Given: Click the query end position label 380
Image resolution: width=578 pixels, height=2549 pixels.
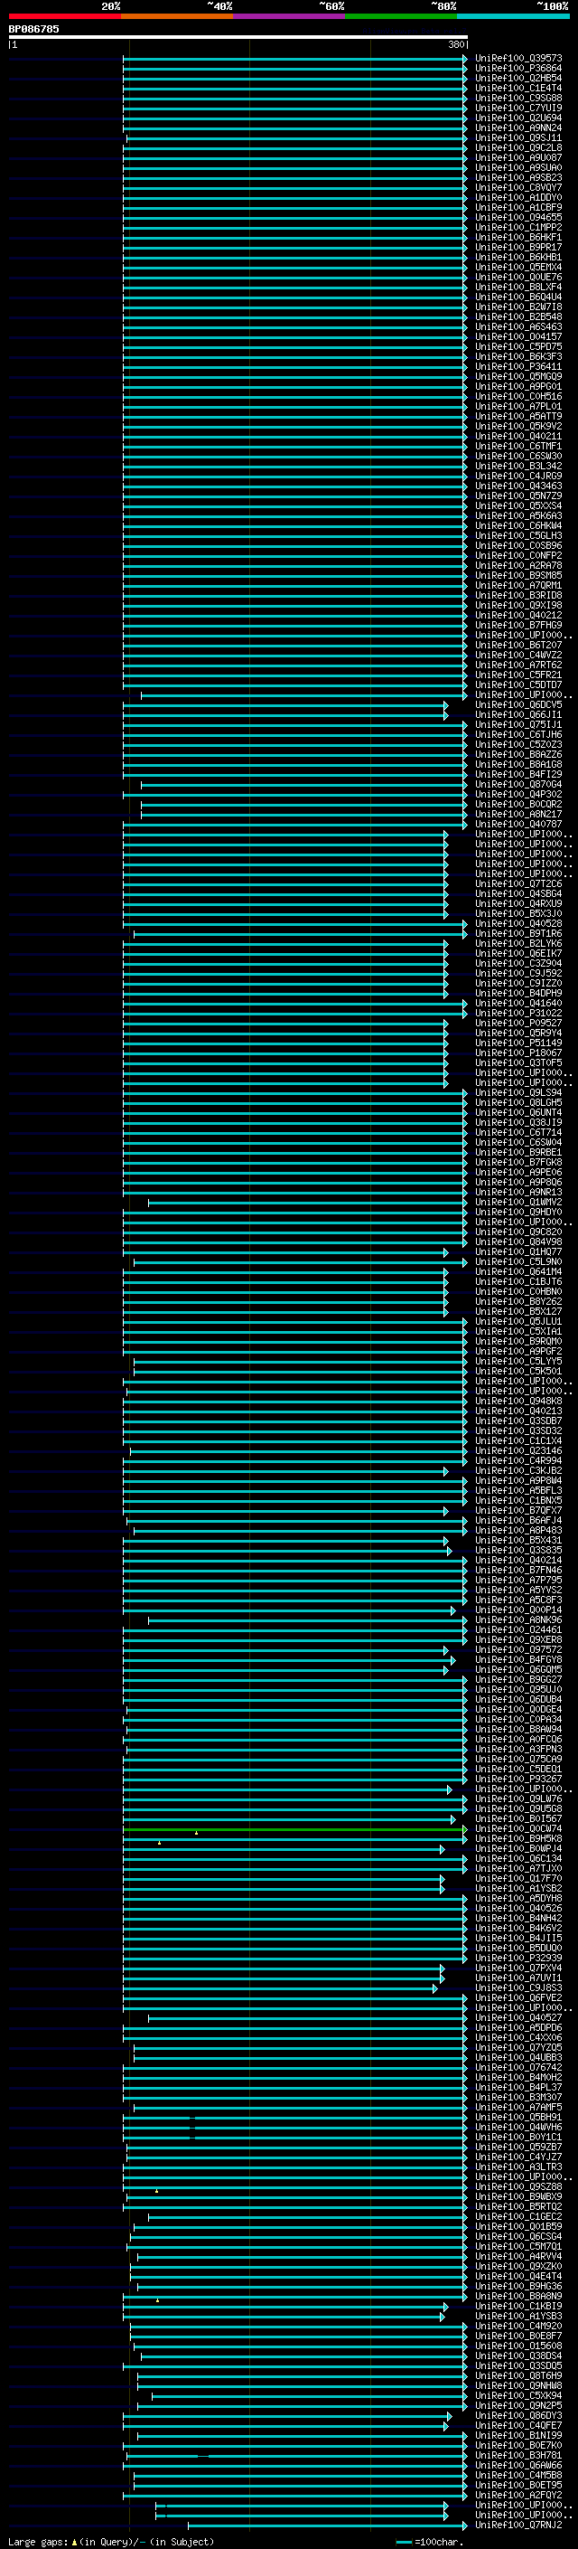Looking at the screenshot, I should coord(455,44).
